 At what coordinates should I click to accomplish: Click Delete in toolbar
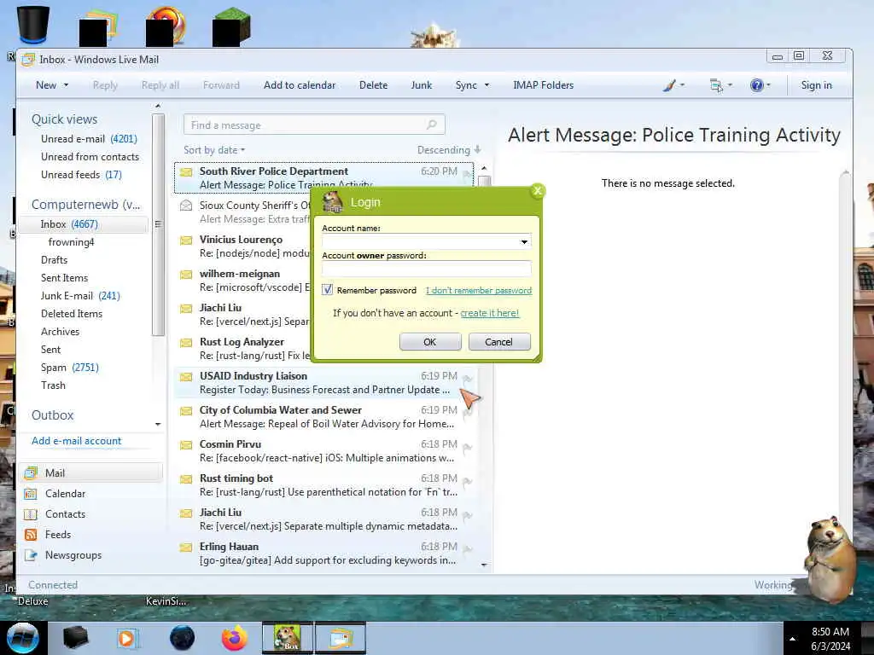coord(373,85)
